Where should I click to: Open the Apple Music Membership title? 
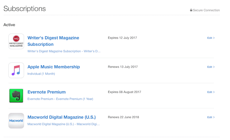pos(54,67)
